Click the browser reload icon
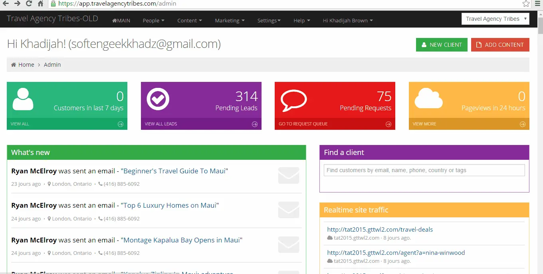Viewport: 543px width, 274px height. (29, 4)
